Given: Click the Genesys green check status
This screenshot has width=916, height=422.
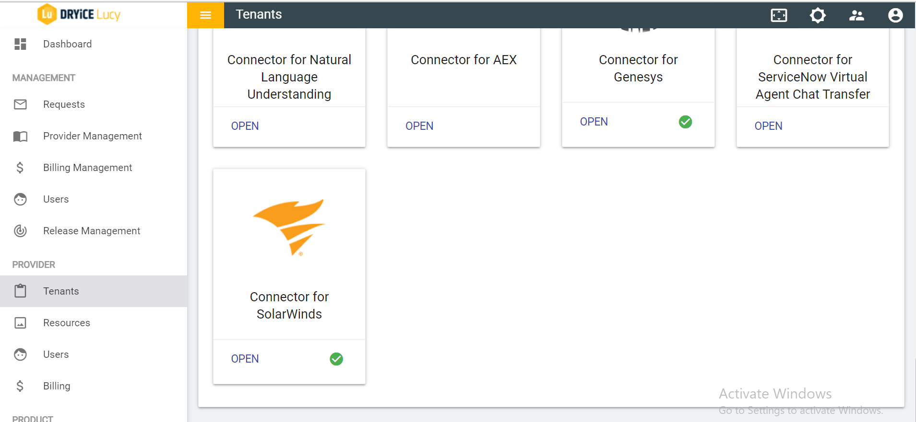Looking at the screenshot, I should tap(685, 122).
